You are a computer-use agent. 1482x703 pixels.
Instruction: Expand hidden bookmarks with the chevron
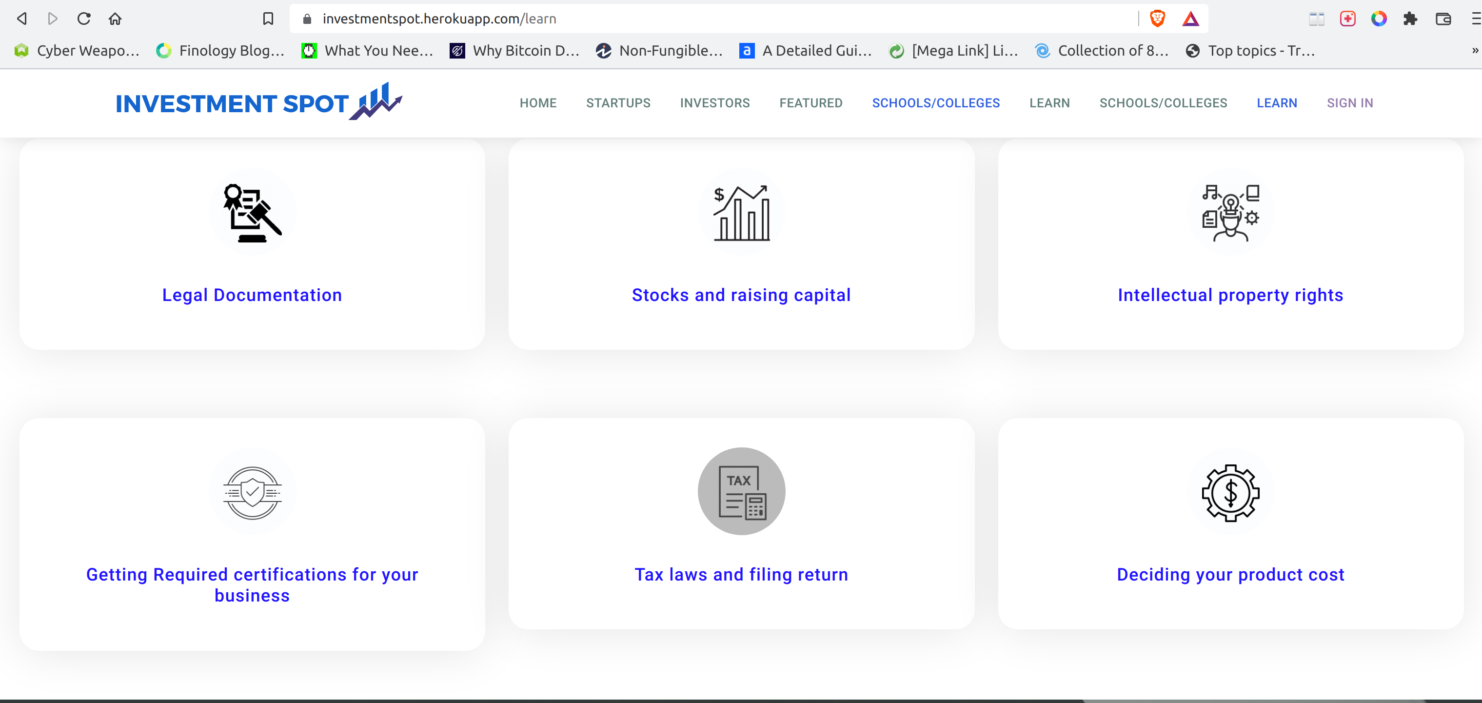1475,51
